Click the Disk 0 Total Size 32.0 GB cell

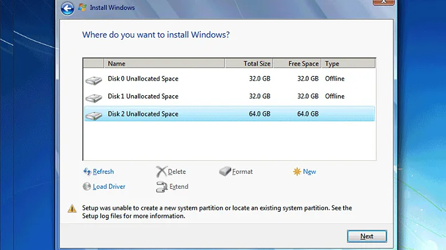pos(260,79)
